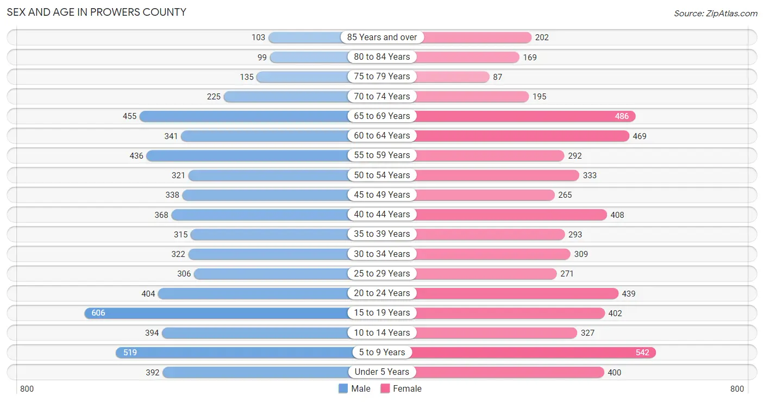The height and width of the screenshot is (402, 764).
Task: Click the male bar for 55 to 59 Years
Action: (247, 155)
